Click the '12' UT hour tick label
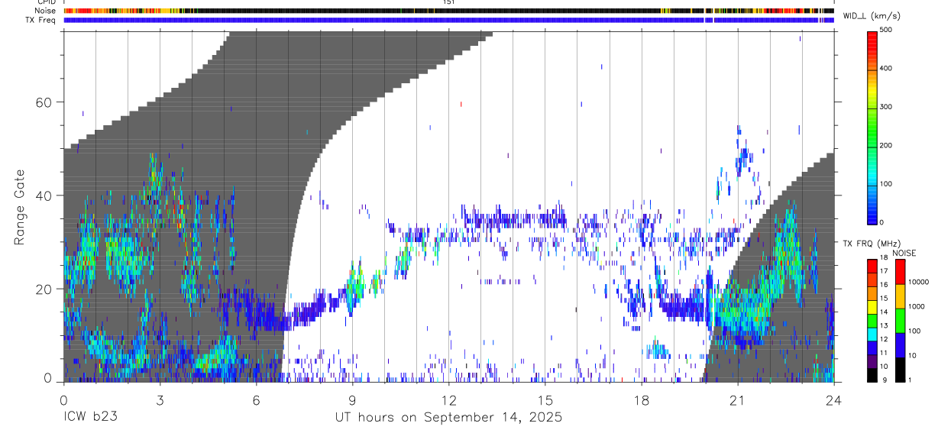The height and width of the screenshot is (433, 938). point(448,400)
